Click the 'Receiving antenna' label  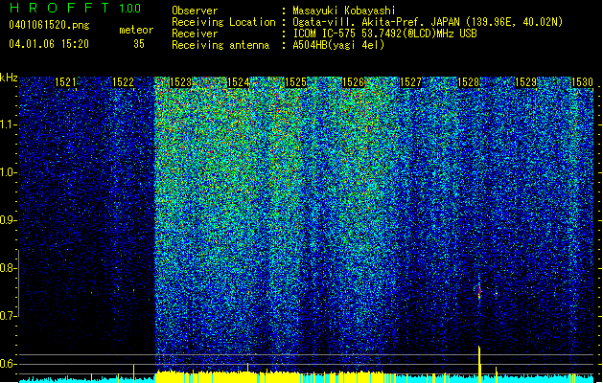[x=220, y=45]
